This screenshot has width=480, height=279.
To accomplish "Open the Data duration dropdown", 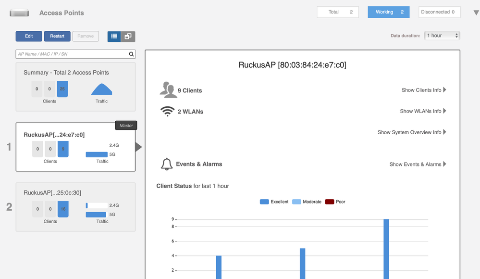I will click(x=442, y=36).
